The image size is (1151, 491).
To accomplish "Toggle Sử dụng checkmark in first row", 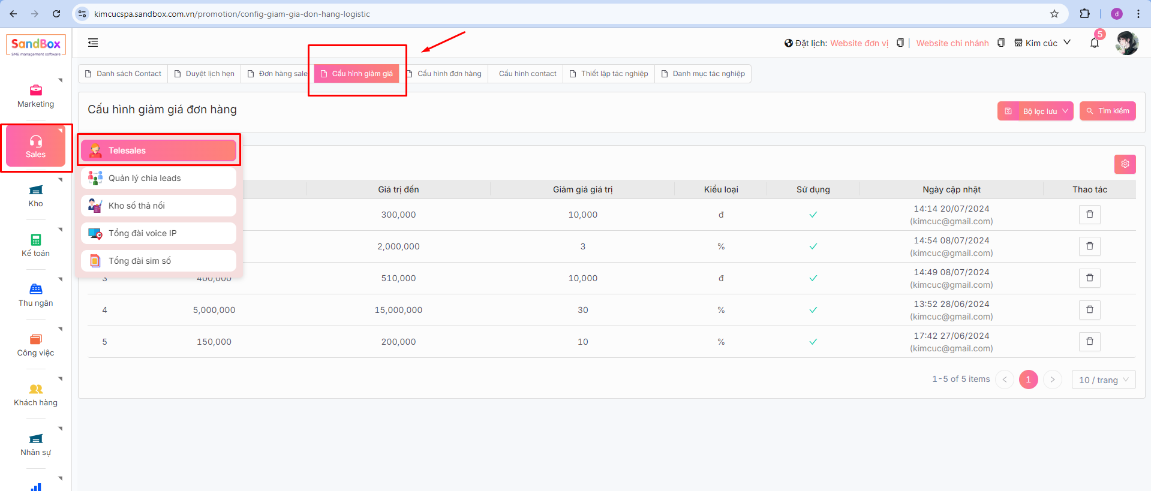I will pyautogui.click(x=813, y=215).
